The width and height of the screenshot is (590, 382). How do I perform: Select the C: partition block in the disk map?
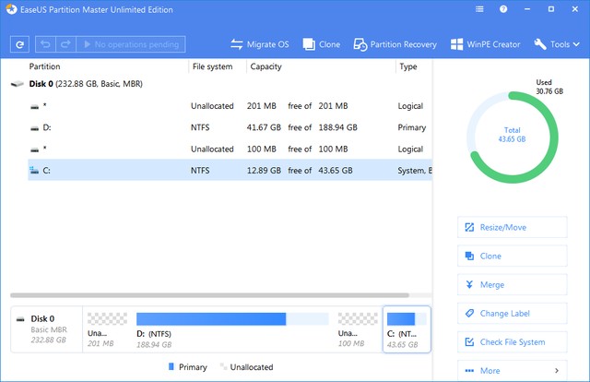pos(406,329)
